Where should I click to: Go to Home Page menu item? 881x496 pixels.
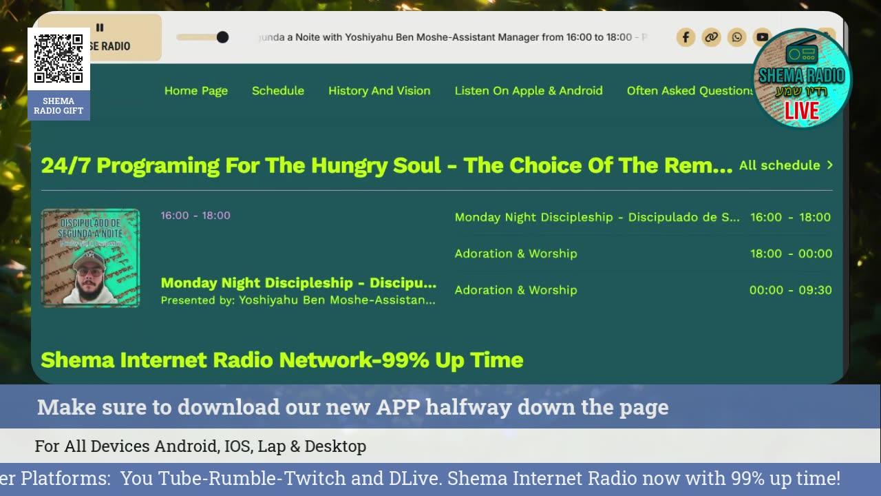tap(196, 91)
